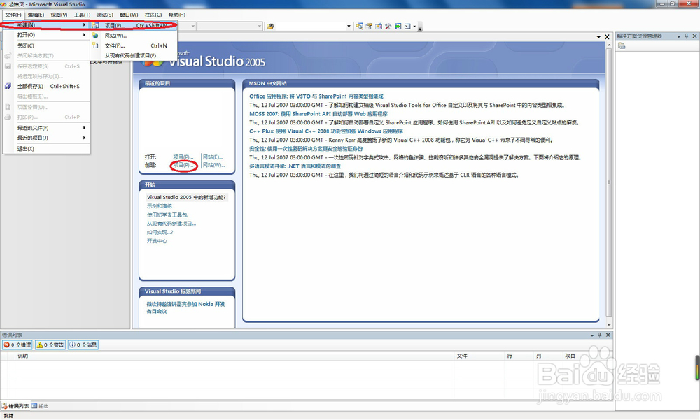Choose New Web Site (网站) in submenu
700x420 pixels.
(x=134, y=36)
